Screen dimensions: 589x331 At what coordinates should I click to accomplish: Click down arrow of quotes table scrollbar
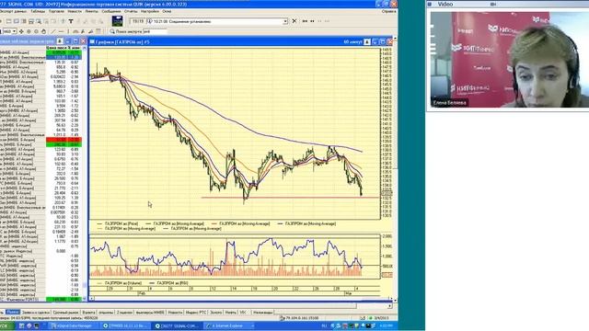[x=85, y=299]
